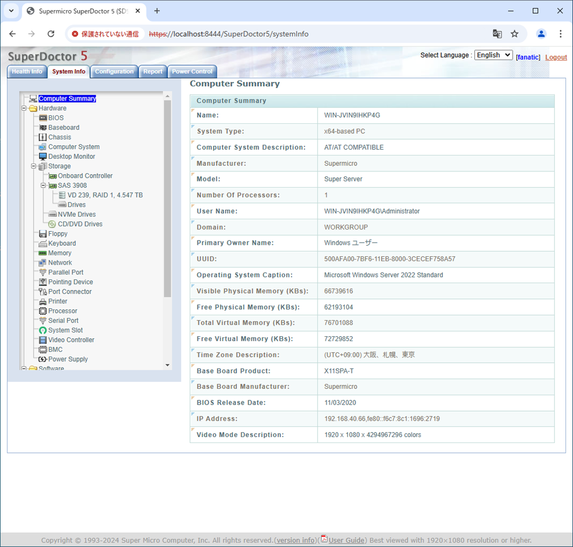
Task: Go to the Power Control tab
Action: (192, 72)
